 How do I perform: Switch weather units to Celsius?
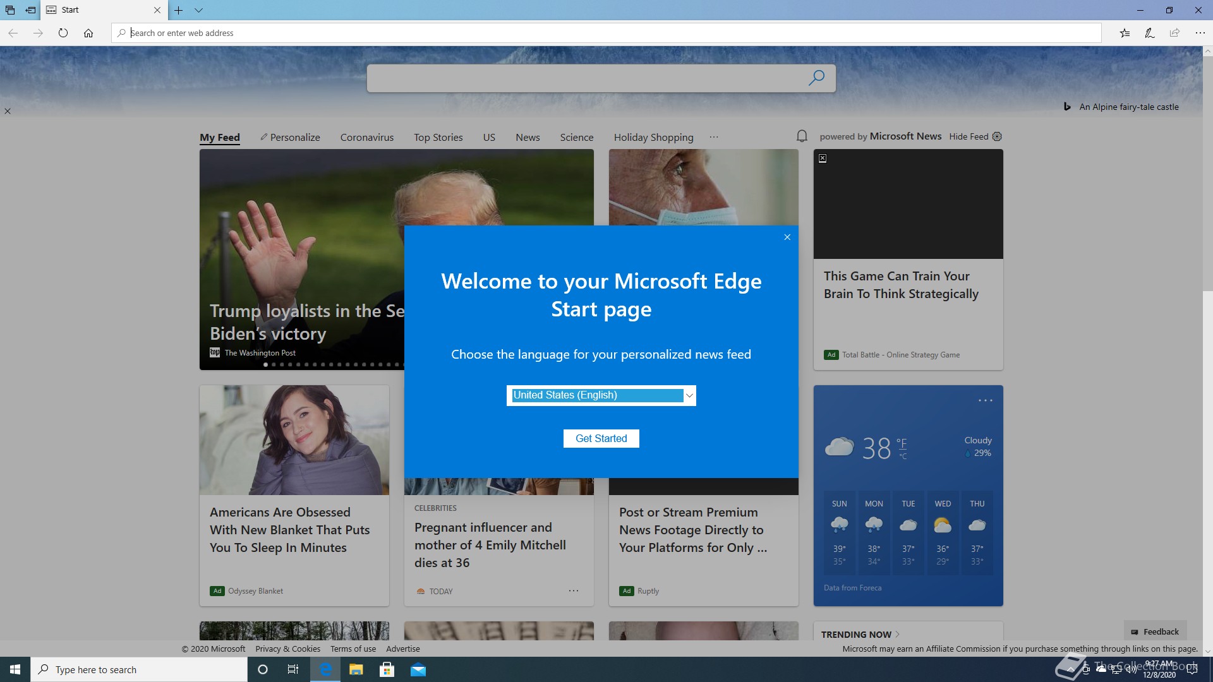[x=903, y=456]
